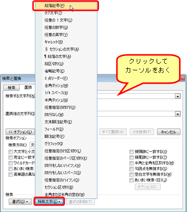188x212 pixels.
Task: Expand the 検索する文字列 history dropdown arrow
Action: click(x=178, y=96)
